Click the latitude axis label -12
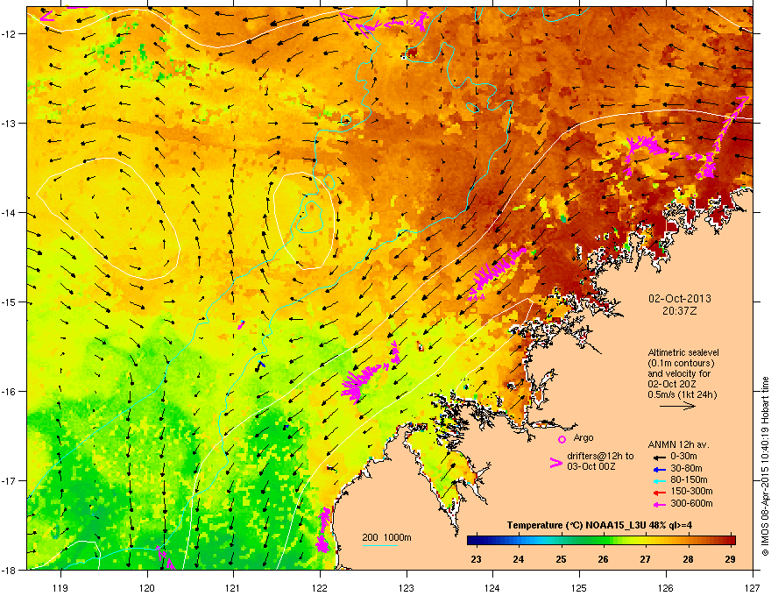The image size is (771, 596). click(x=10, y=34)
